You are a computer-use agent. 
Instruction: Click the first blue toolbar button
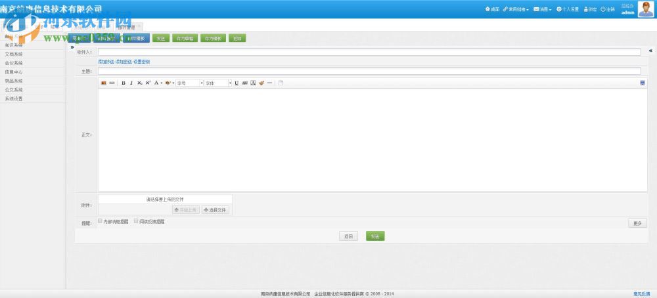[x=79, y=39]
